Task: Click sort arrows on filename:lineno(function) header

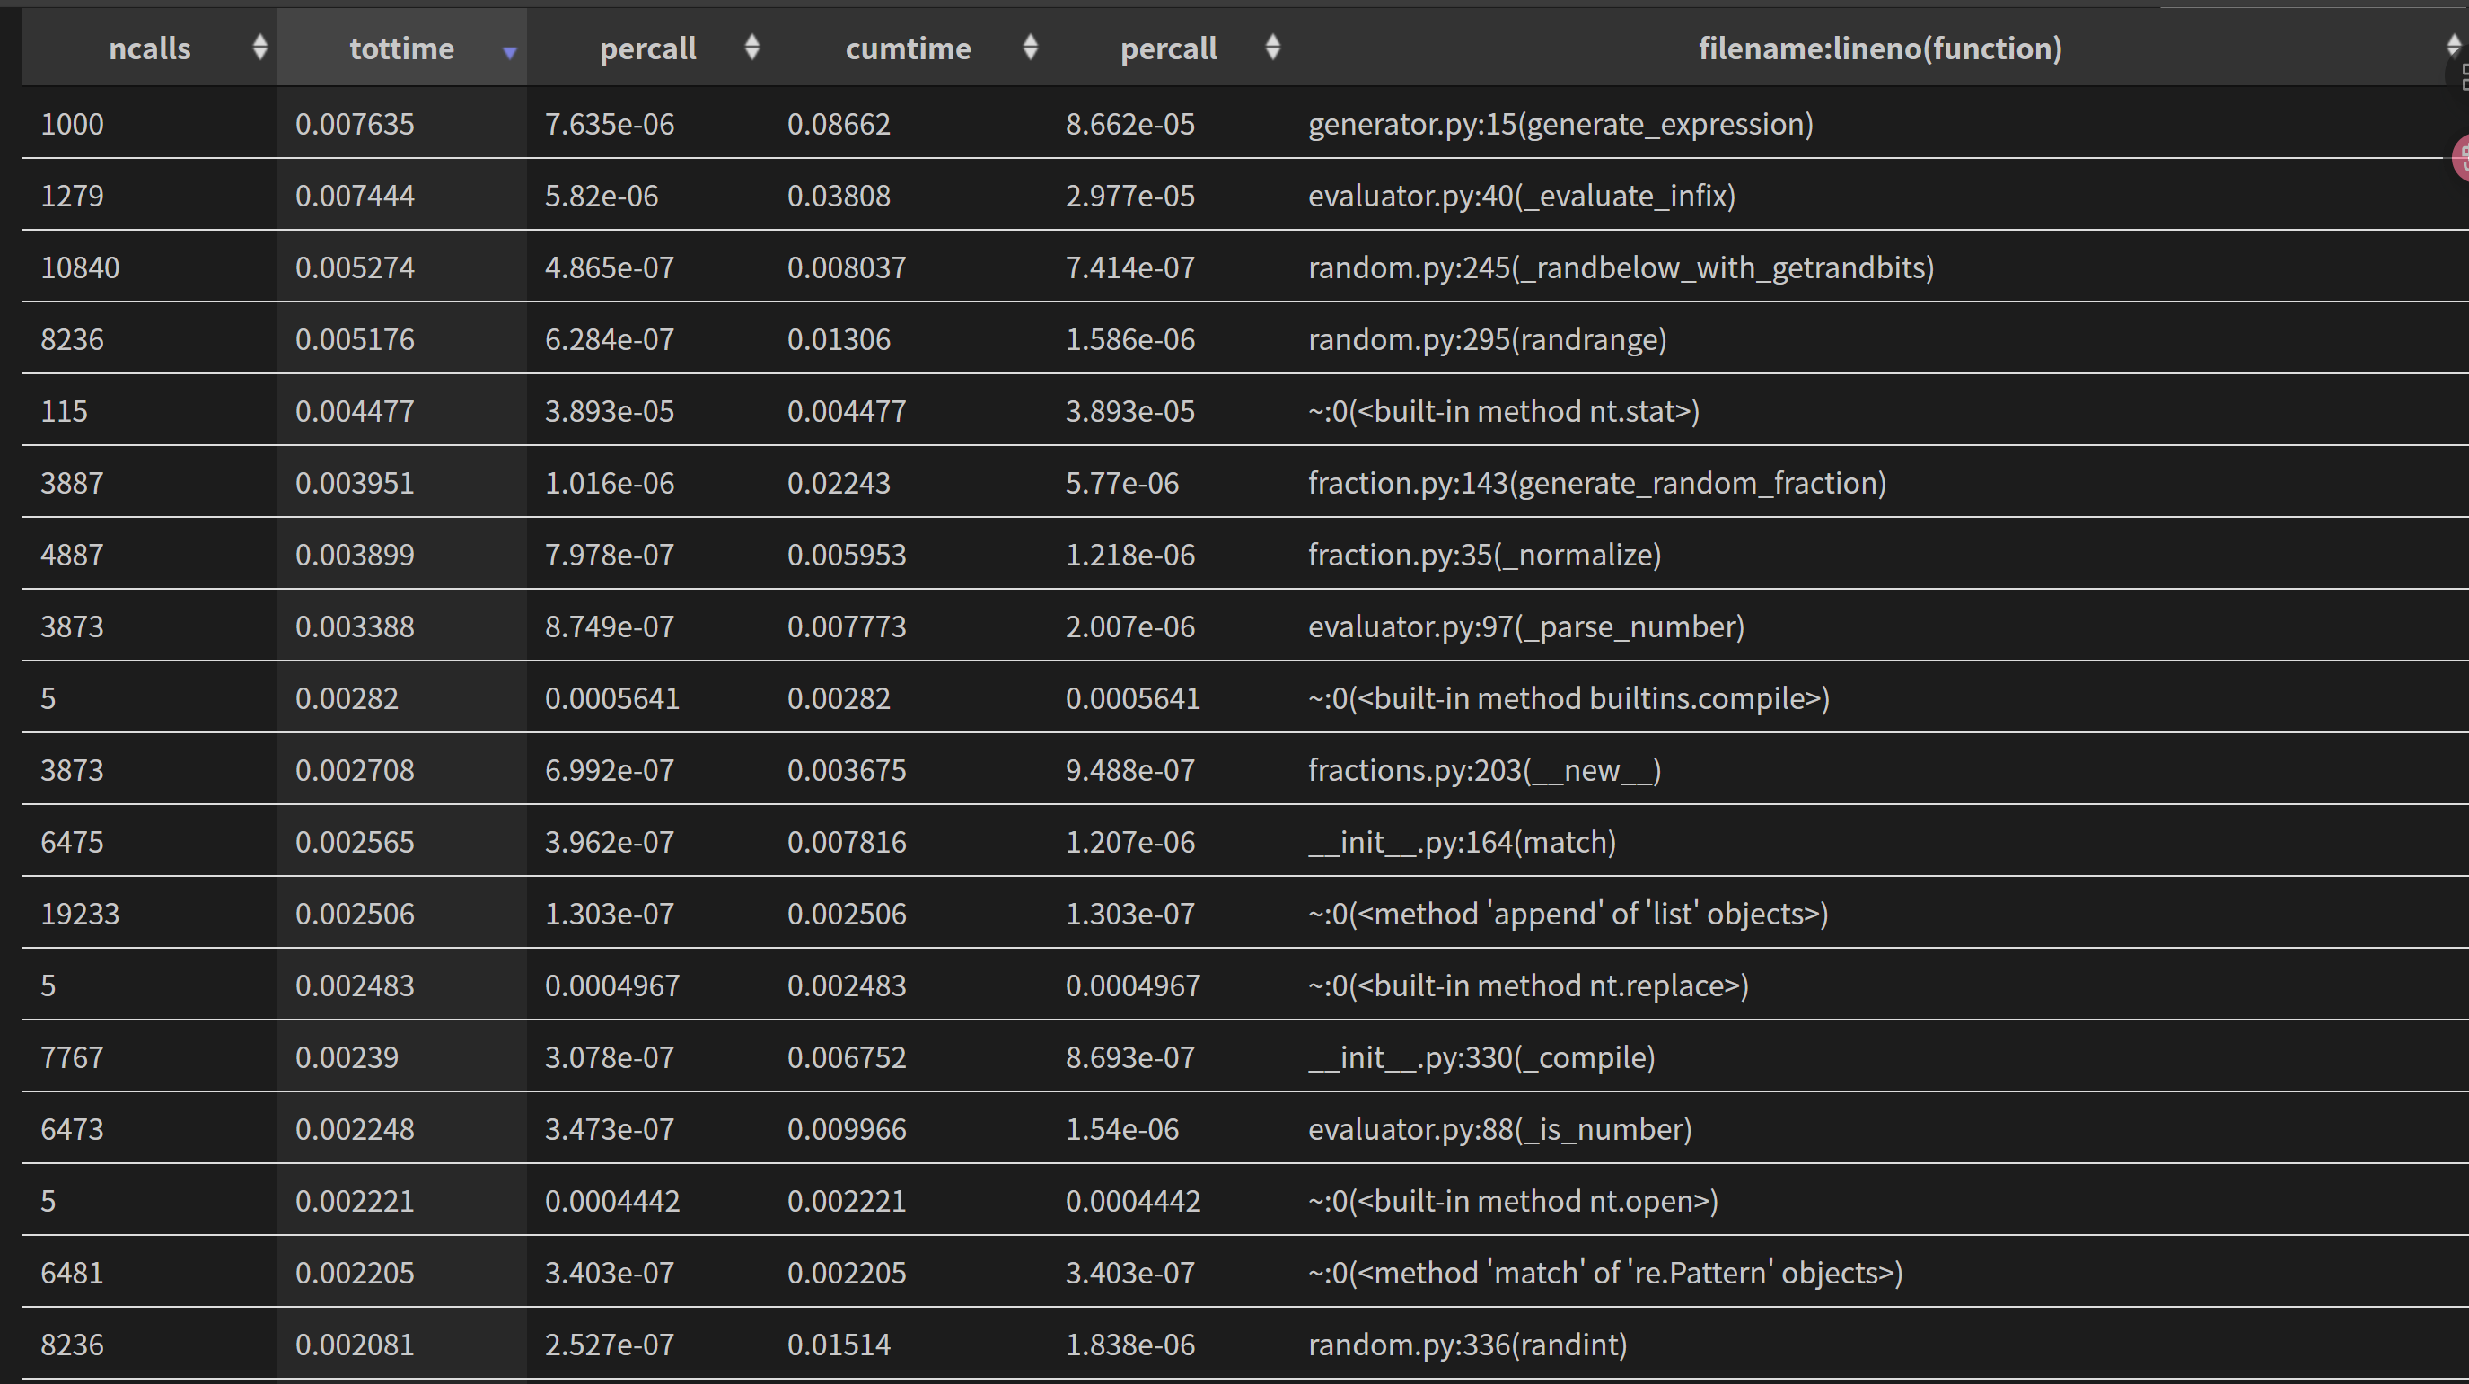Action: click(2454, 46)
